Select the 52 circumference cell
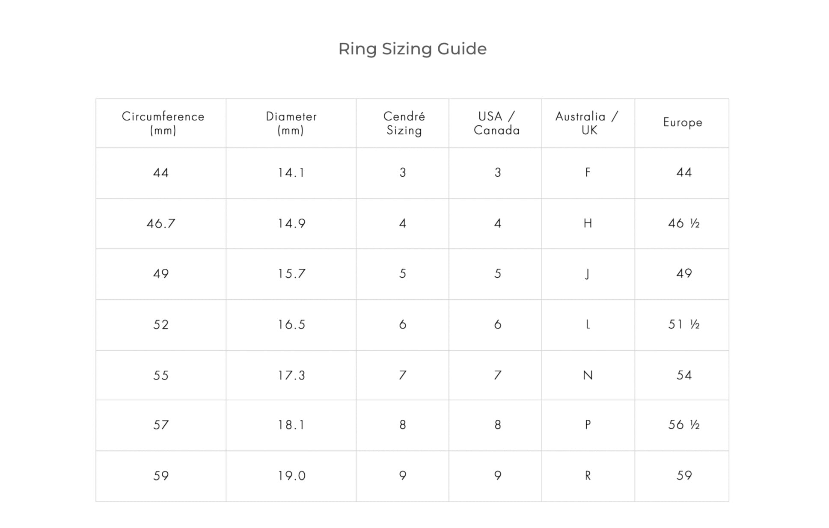This screenshot has height=528, width=829. point(161,325)
